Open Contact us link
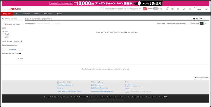 tap(60, 88)
